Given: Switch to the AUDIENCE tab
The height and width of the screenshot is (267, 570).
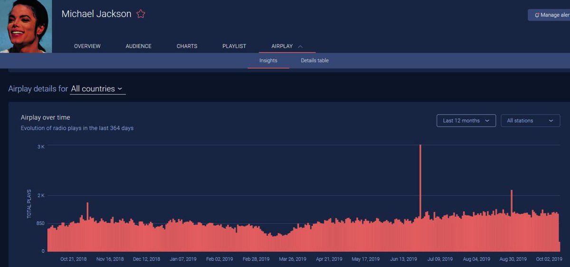Looking at the screenshot, I should 139,46.
